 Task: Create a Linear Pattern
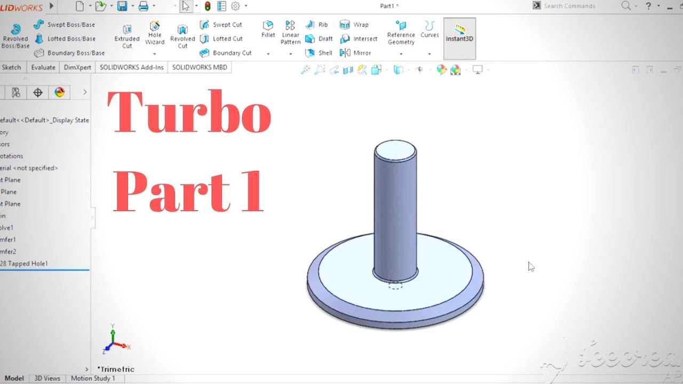pyautogui.click(x=290, y=33)
